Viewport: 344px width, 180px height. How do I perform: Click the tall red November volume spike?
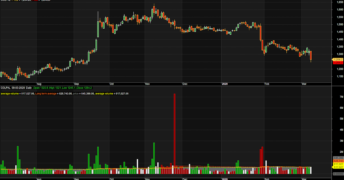coord(175,131)
